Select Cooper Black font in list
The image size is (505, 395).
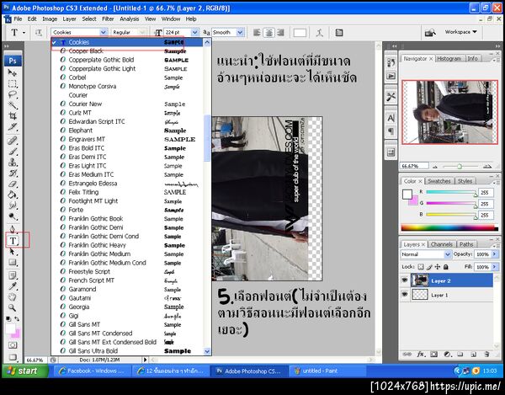pos(128,51)
